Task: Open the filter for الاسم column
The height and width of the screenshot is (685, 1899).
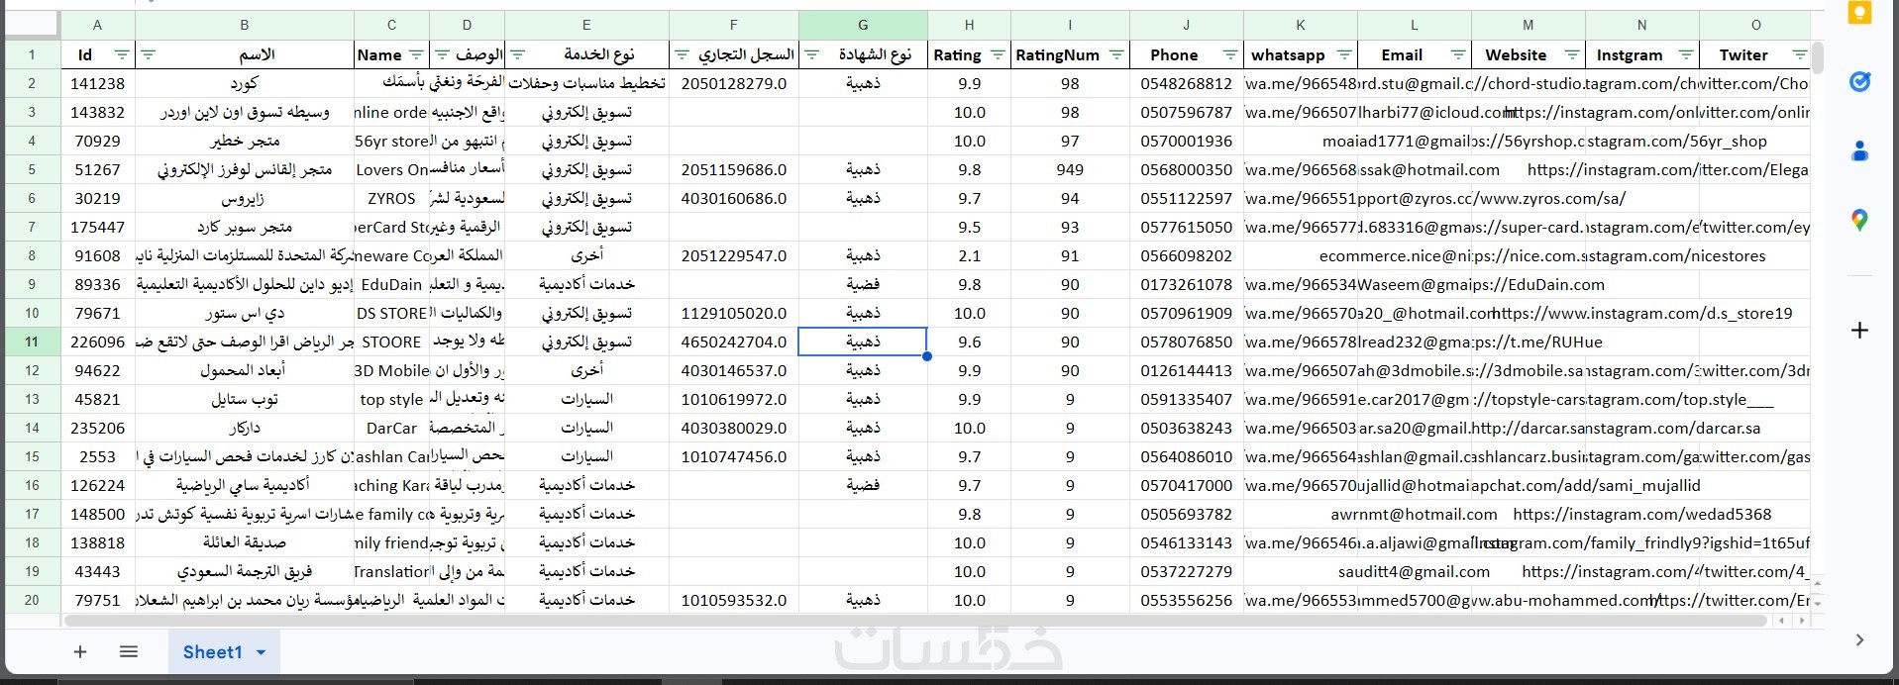Action: click(149, 54)
